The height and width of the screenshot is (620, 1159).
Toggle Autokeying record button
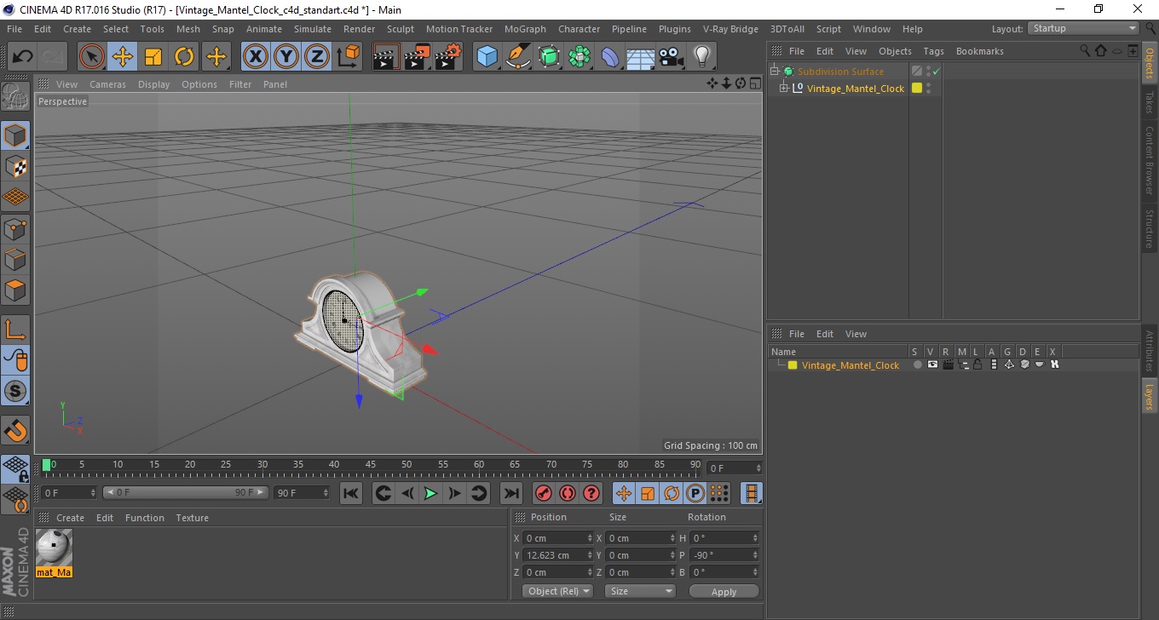568,493
